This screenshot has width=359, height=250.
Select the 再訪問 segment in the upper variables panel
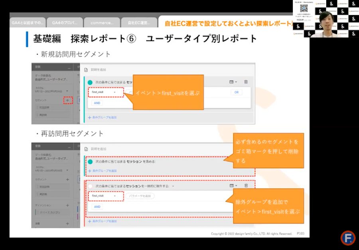point(52,115)
